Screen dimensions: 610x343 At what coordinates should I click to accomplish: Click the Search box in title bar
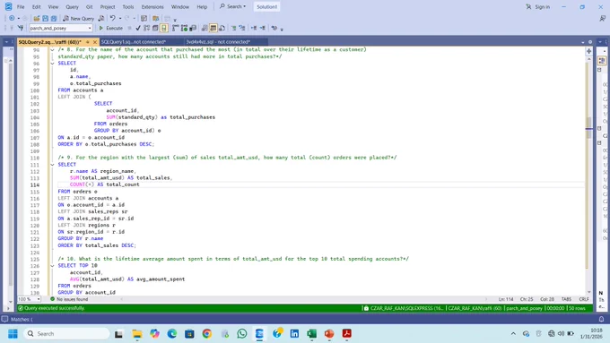point(232,6)
